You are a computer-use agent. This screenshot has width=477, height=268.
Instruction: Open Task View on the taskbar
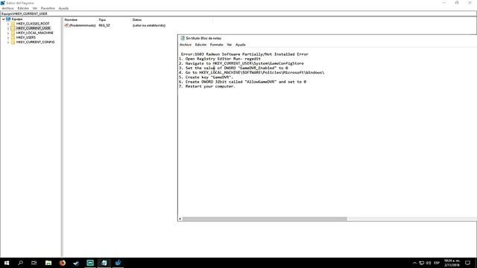coord(34,263)
